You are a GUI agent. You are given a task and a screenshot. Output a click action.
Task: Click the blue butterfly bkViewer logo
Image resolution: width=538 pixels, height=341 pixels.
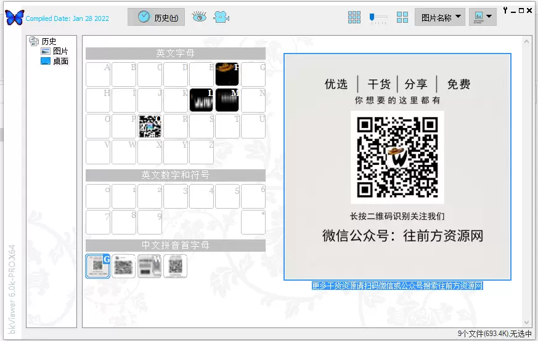(x=15, y=17)
